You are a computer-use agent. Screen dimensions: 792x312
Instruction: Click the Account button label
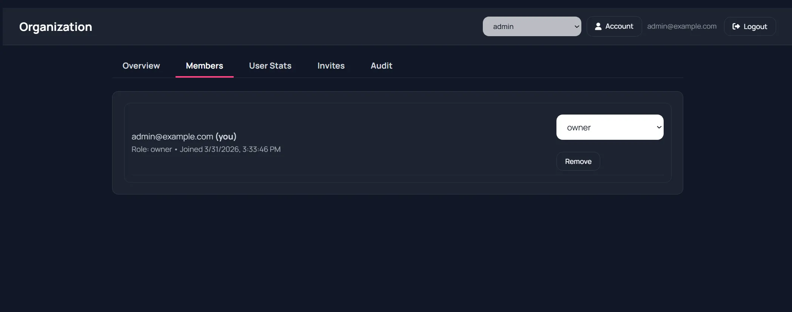(x=619, y=26)
